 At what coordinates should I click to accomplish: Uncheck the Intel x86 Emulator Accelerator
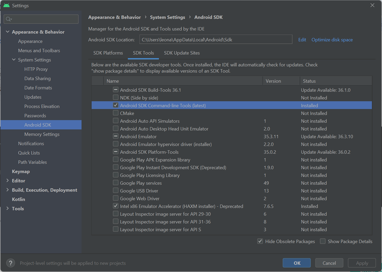tap(115, 206)
